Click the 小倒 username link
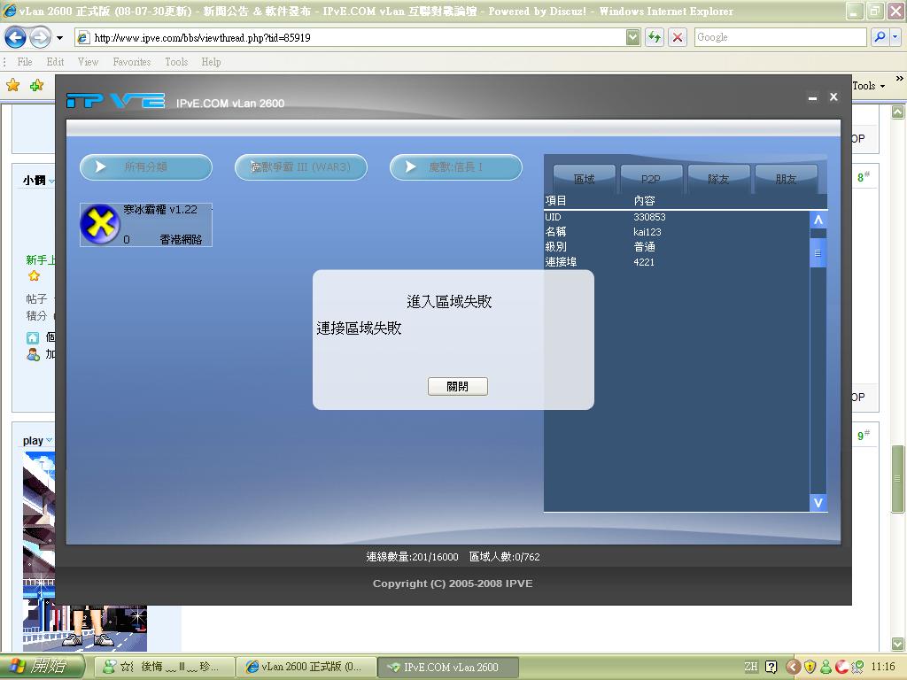Viewport: 907px width, 680px height. (35, 181)
